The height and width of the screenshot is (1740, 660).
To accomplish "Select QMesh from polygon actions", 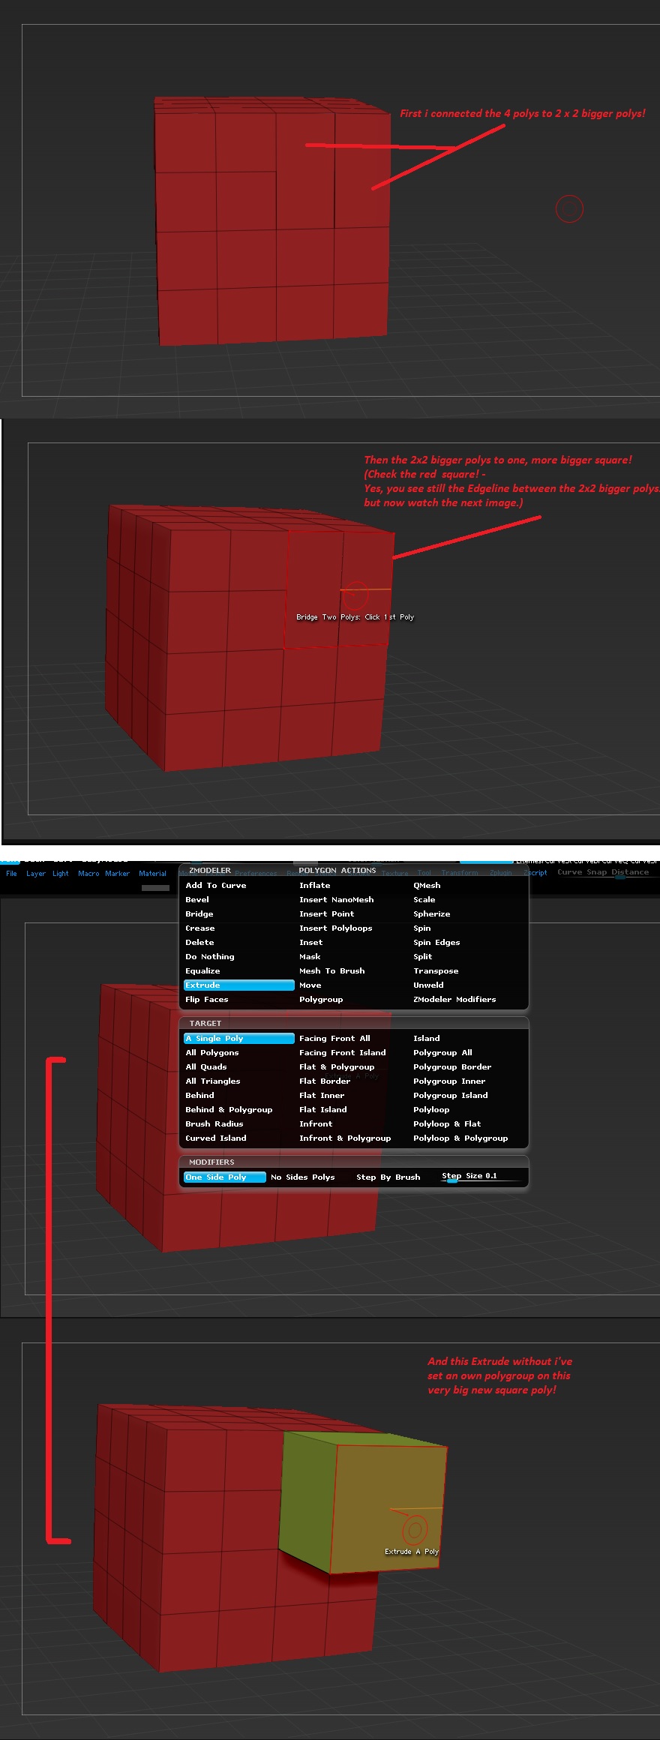I will click(x=427, y=885).
